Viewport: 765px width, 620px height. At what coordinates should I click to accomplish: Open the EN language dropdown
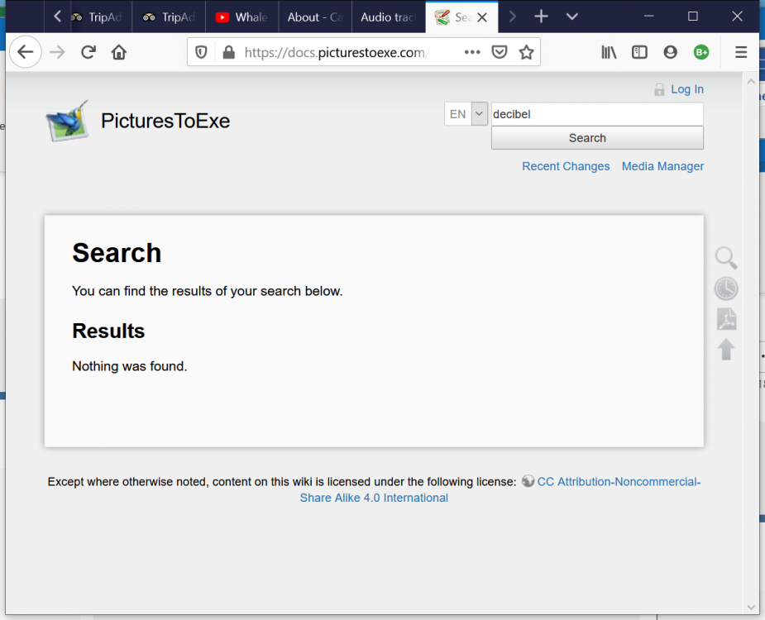pos(479,114)
